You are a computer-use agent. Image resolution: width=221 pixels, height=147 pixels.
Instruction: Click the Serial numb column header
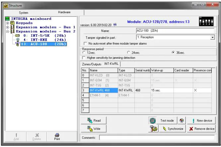tap(142, 70)
